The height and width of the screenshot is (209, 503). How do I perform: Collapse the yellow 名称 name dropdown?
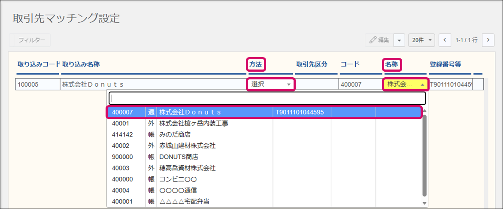pos(406,85)
